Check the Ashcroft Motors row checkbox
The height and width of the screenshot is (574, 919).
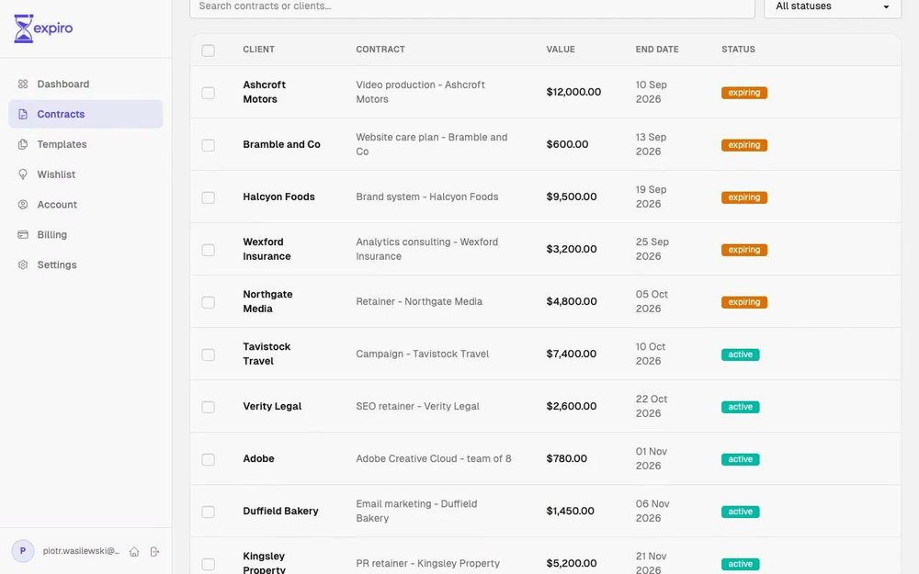[x=208, y=93]
